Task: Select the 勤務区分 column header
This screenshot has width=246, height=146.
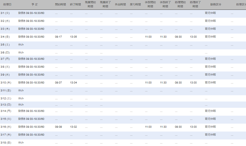Action: point(216,5)
